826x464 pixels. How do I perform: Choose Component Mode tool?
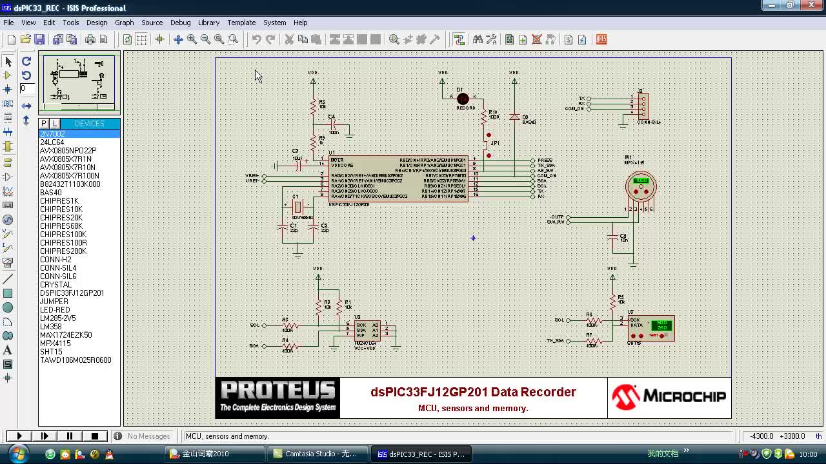pyautogui.click(x=8, y=75)
